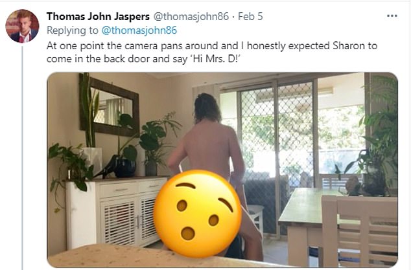Click blue @thomasjohn86 in Replying to line
Screen dimensions: 411x270
coord(139,30)
